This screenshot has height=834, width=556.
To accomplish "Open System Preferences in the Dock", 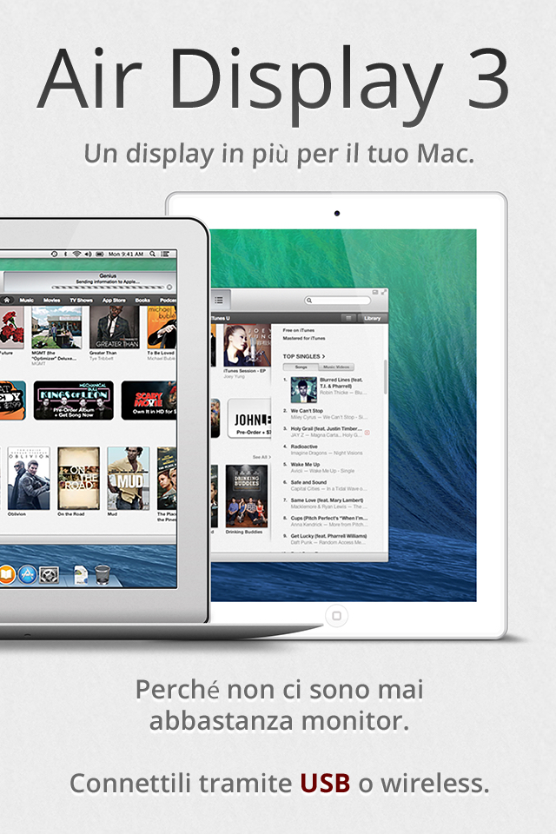I will point(49,574).
